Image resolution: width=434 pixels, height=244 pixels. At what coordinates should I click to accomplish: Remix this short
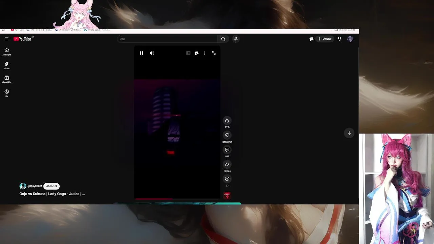click(227, 179)
